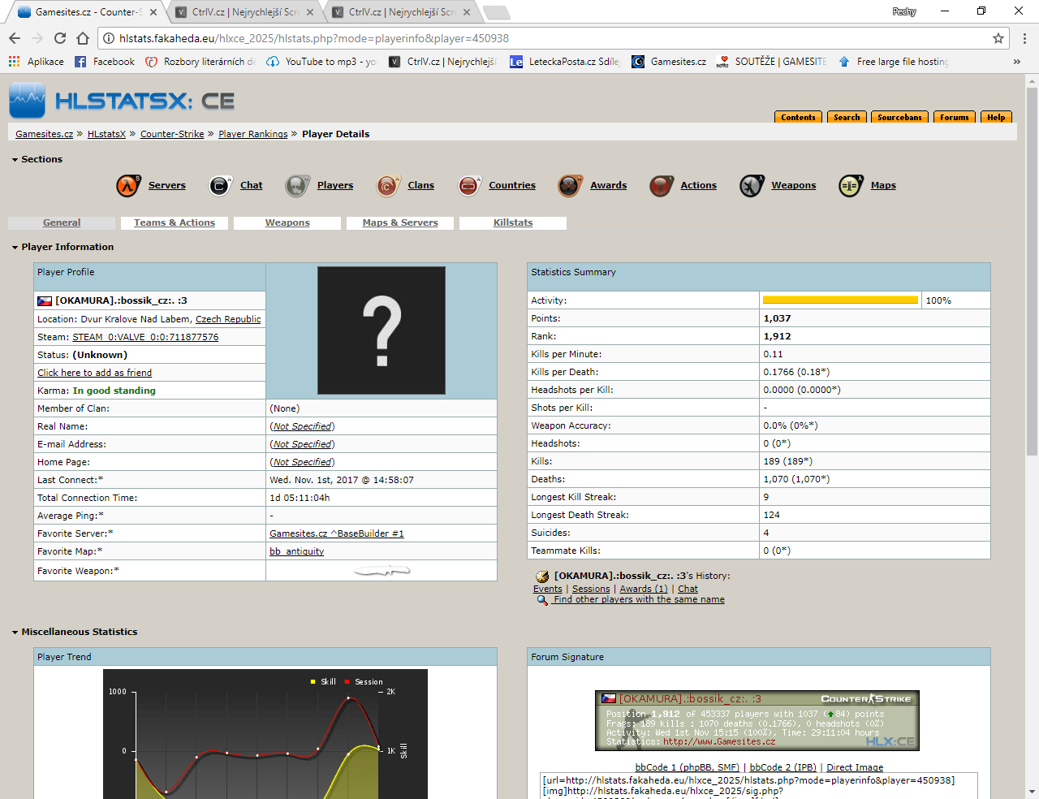This screenshot has height=799, width=1039.
Task: Switch to the Killstats tab
Action: coord(512,222)
